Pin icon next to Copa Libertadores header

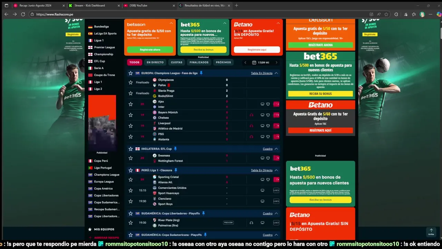pyautogui.click(x=203, y=213)
